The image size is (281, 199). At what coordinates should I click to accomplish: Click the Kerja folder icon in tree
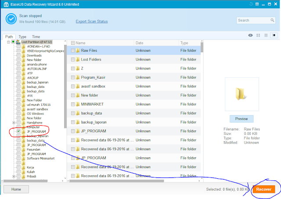[x=23, y=167]
